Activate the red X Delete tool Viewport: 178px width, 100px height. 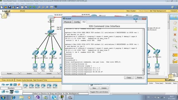pos(175,34)
